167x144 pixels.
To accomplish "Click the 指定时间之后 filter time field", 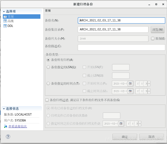I will coord(132,124).
